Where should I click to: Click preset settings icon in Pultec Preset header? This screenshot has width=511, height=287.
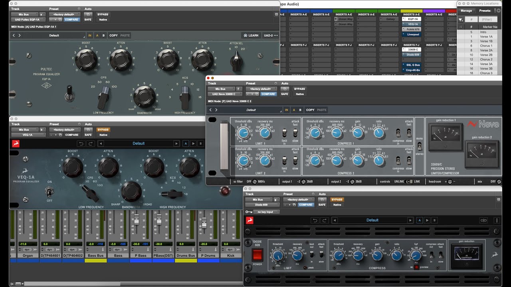point(79,9)
